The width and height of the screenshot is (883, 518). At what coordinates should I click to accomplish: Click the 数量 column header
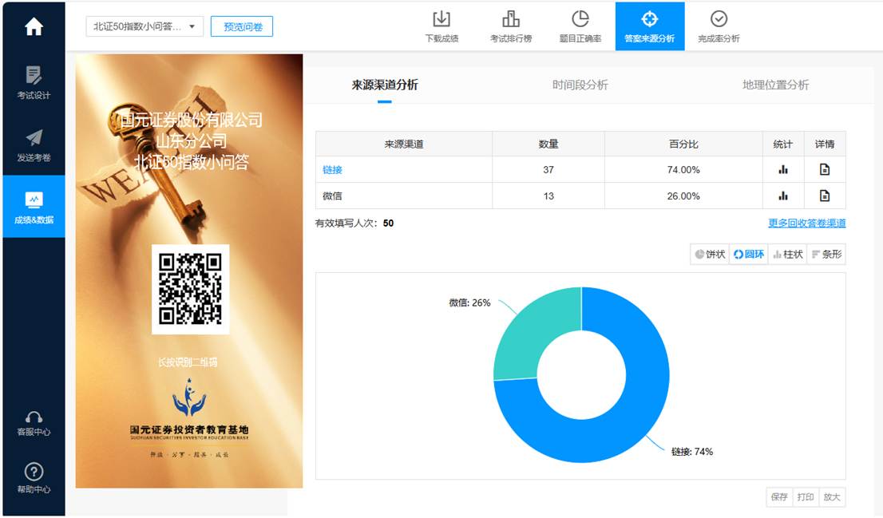[x=548, y=144]
